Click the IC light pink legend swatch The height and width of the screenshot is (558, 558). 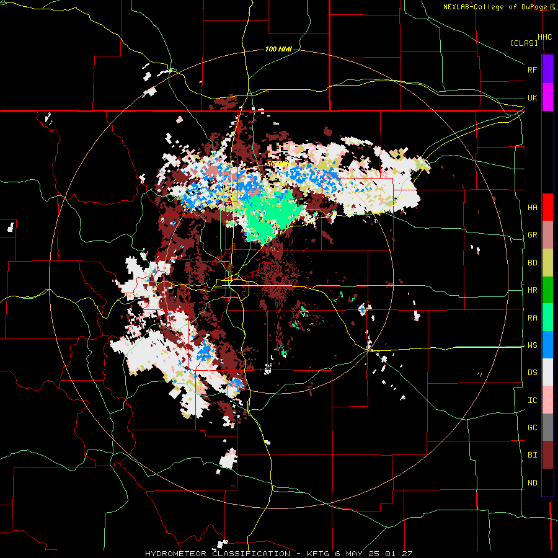(x=547, y=400)
